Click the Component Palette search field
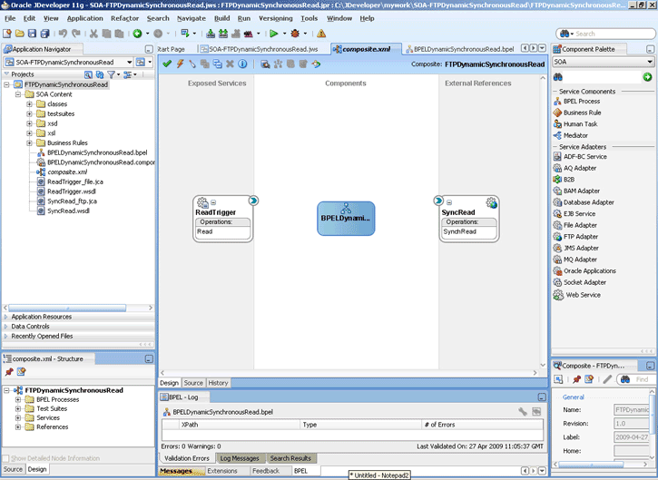The image size is (658, 480). point(604,76)
